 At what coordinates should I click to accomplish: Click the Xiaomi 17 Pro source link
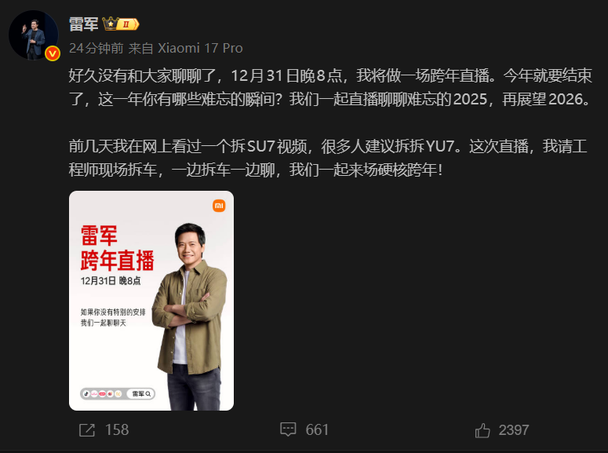(x=200, y=48)
